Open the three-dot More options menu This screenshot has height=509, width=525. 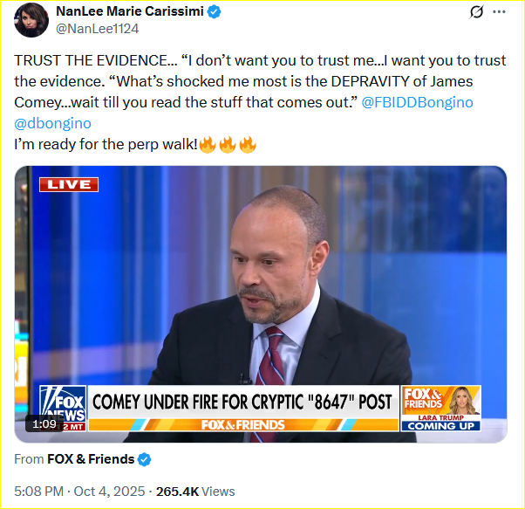(x=499, y=12)
